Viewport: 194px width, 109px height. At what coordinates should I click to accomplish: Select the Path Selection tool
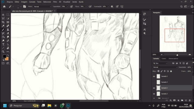(8, 45)
